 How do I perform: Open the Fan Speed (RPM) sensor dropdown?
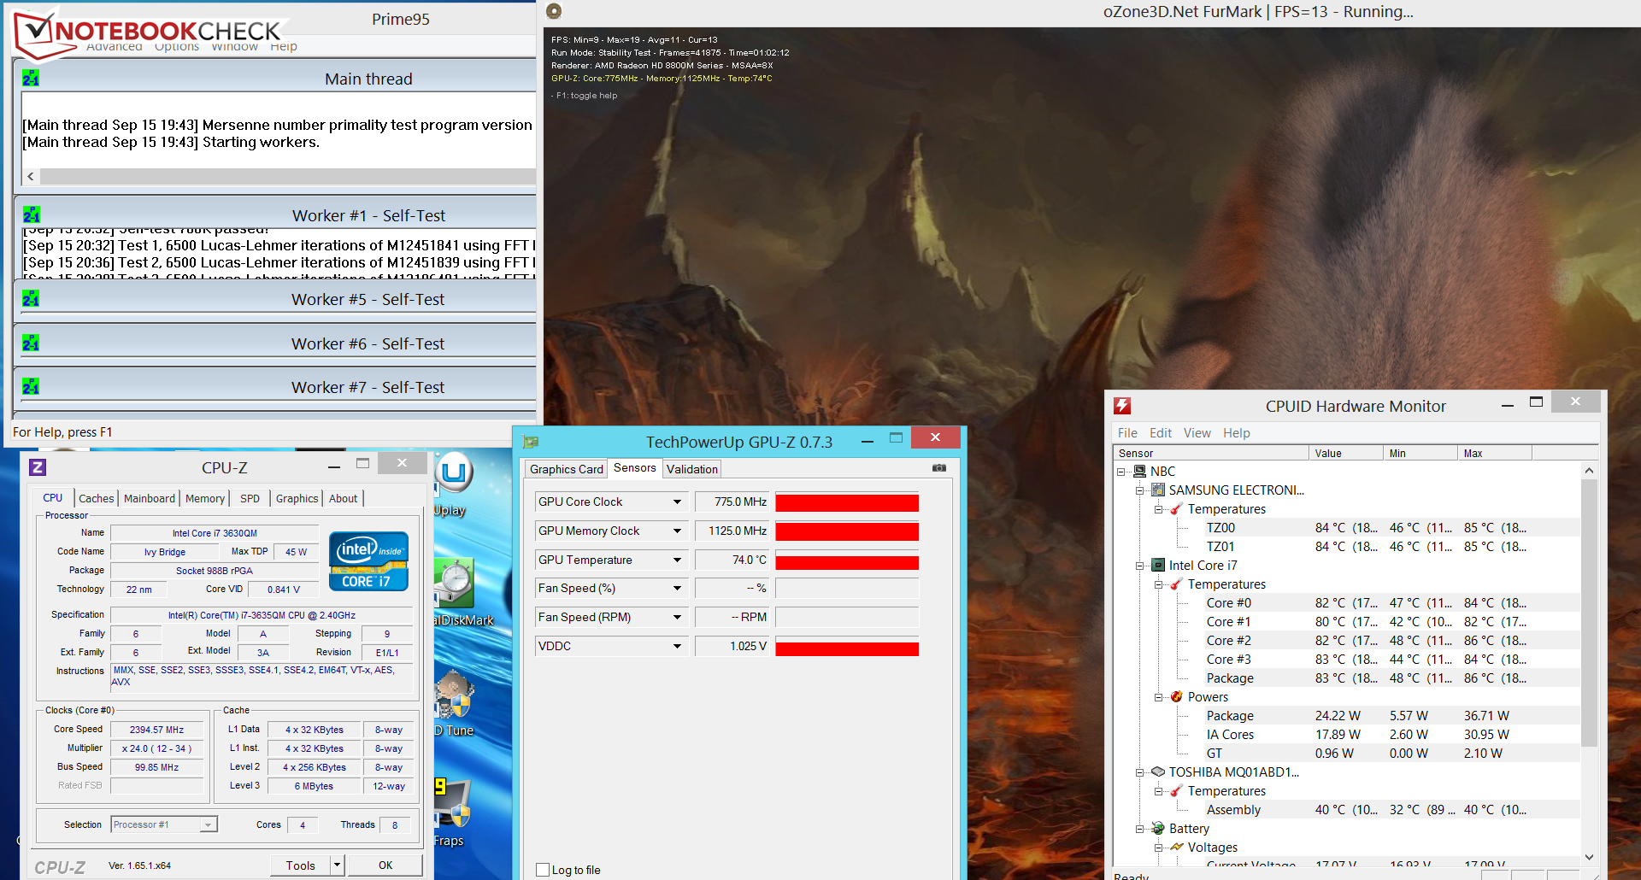pos(677,617)
